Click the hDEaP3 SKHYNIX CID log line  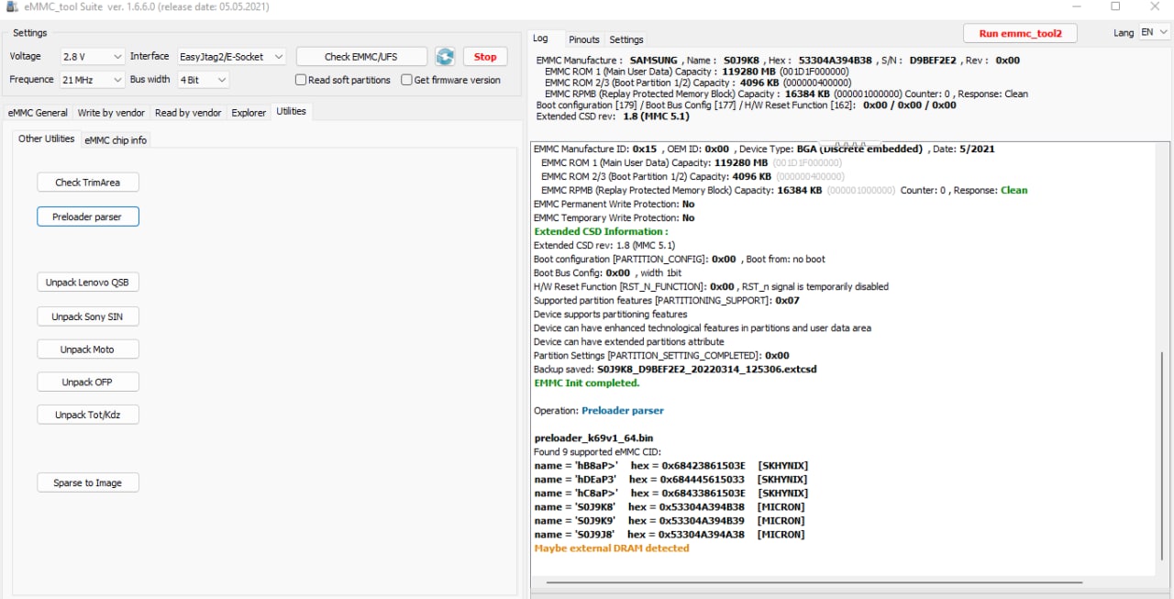[670, 479]
